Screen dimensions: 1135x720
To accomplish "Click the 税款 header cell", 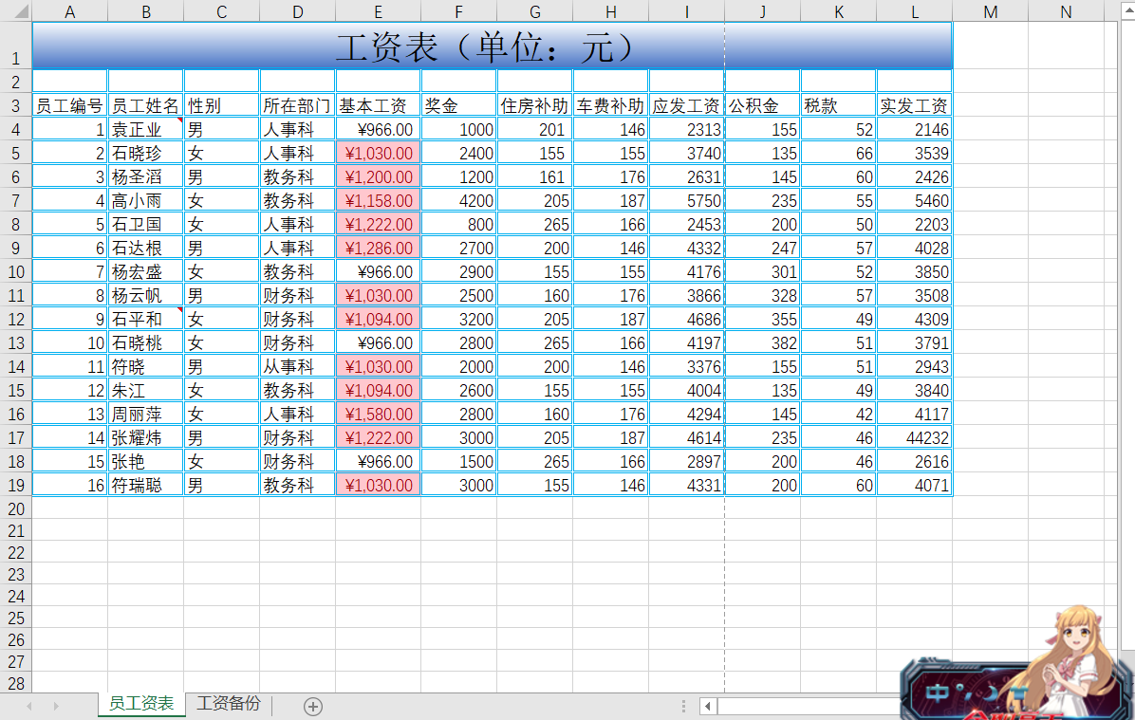I will coord(839,105).
